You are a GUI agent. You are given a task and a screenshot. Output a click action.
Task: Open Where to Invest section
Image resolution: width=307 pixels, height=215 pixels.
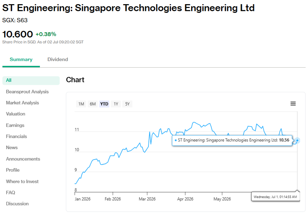[x=22, y=182]
